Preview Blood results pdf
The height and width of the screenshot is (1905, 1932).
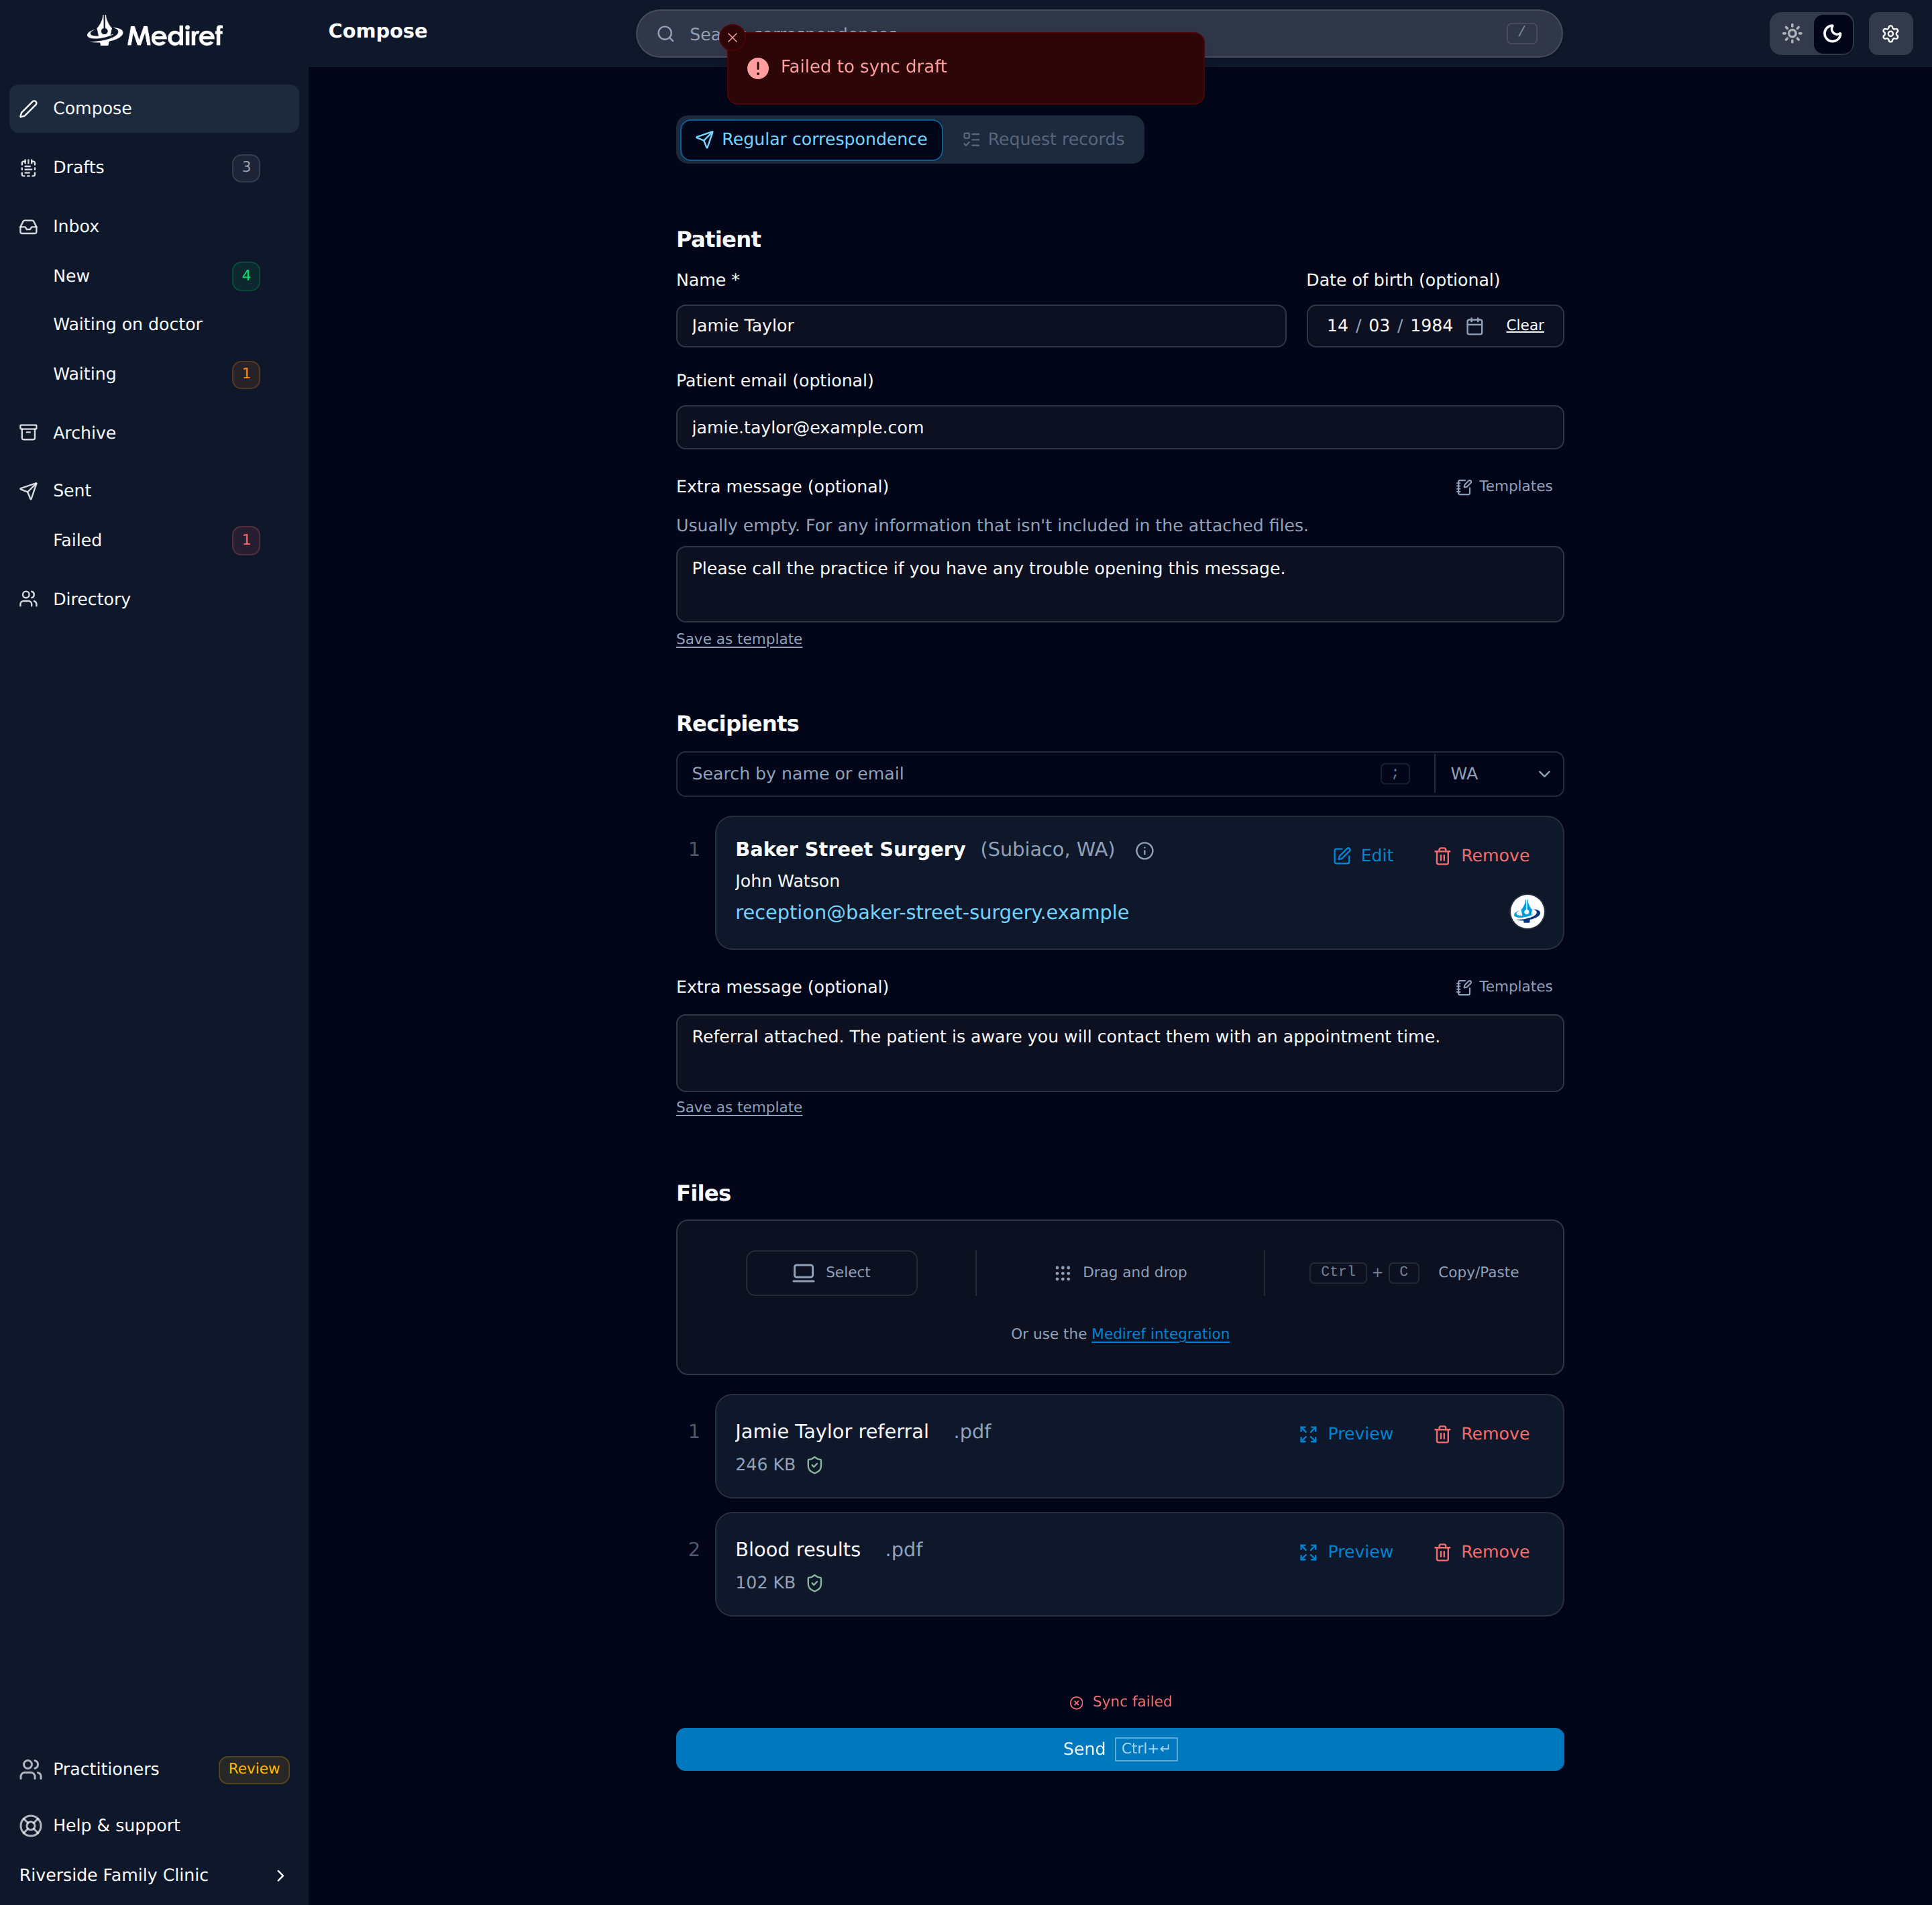click(1345, 1552)
